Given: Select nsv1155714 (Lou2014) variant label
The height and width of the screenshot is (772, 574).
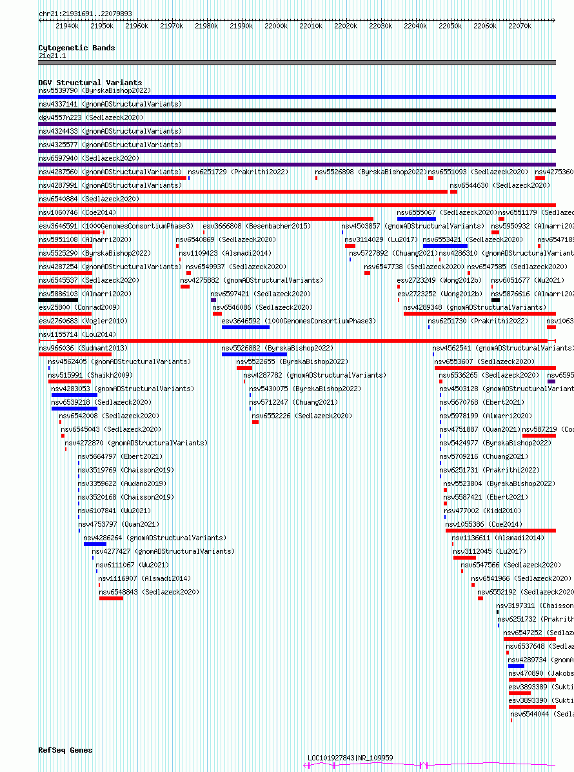Looking at the screenshot, I should point(77,334).
